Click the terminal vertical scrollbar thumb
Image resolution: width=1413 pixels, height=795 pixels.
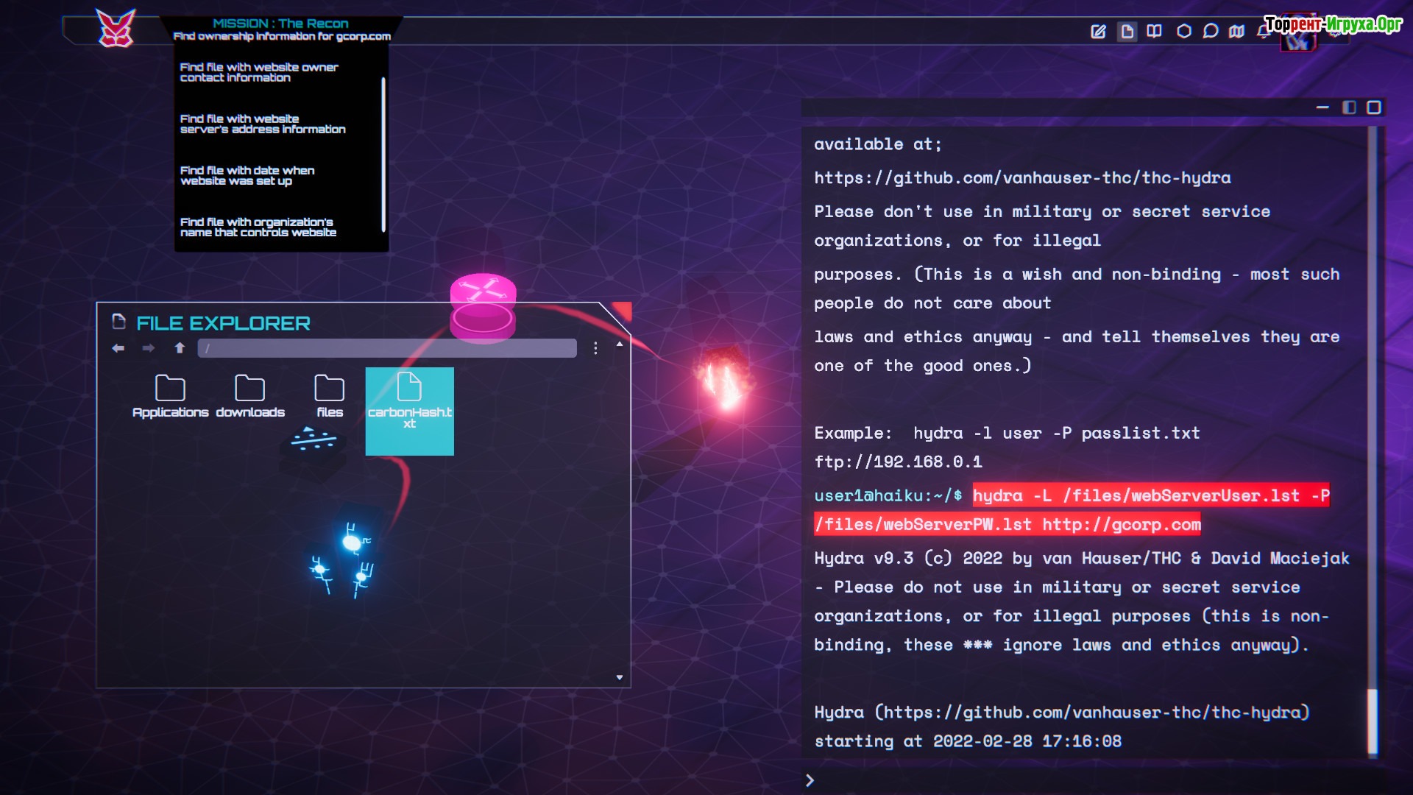click(x=1373, y=721)
